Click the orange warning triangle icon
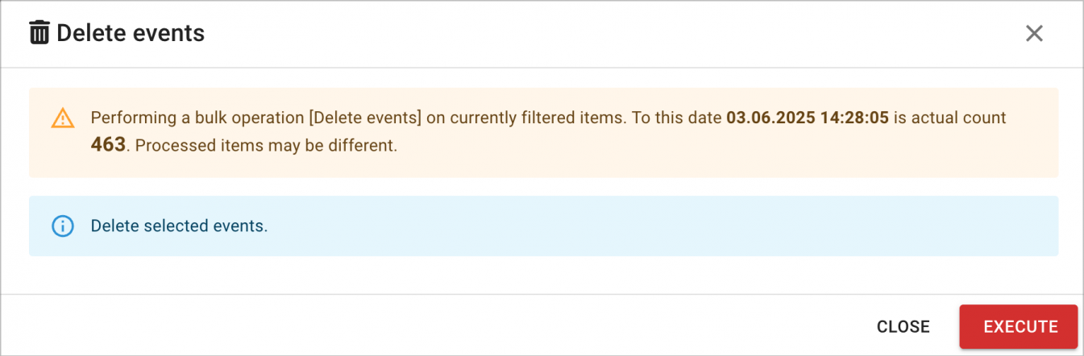 62,118
